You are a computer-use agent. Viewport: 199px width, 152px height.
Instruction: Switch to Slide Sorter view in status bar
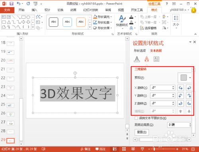click(124, 149)
